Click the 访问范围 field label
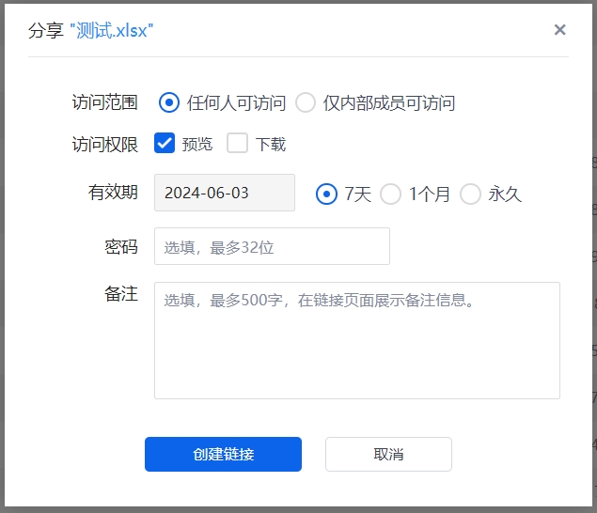597x513 pixels. (104, 102)
